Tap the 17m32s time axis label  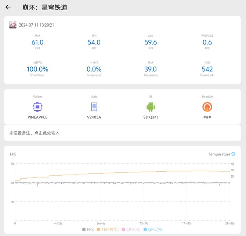tap(187, 223)
